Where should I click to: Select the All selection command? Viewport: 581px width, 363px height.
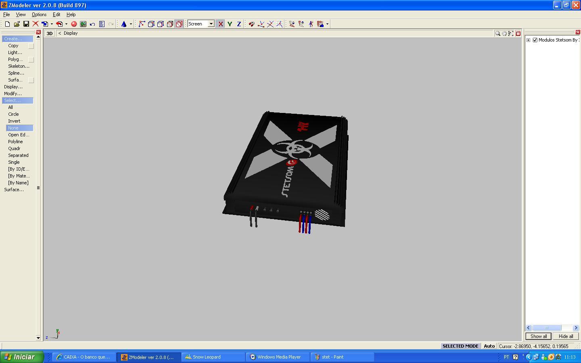click(x=10, y=107)
